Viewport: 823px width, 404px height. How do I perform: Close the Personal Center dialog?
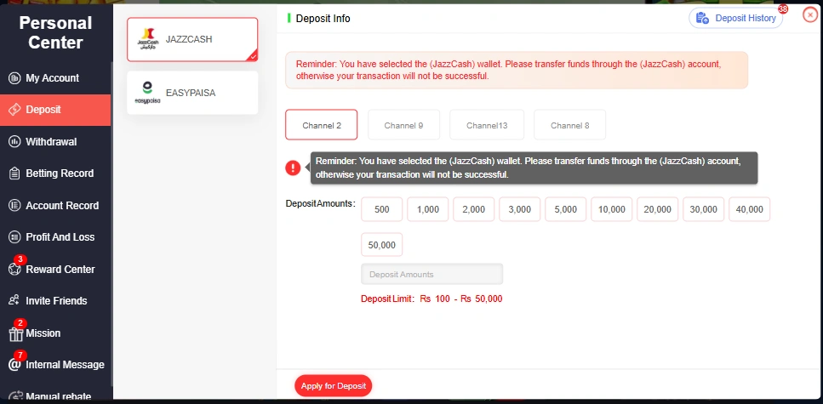pos(810,15)
